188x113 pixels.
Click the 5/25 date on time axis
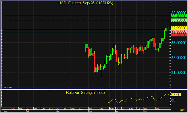click(138, 109)
